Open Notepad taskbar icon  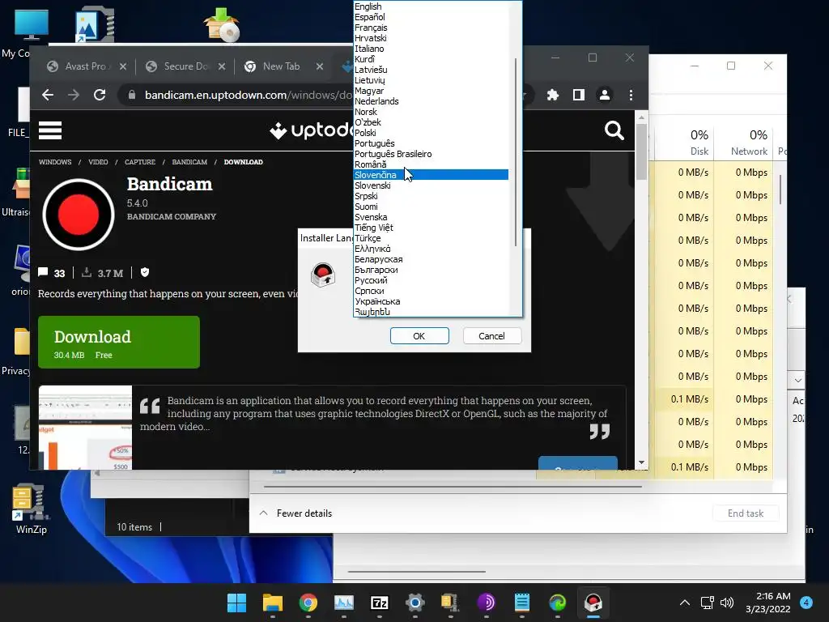[522, 603]
